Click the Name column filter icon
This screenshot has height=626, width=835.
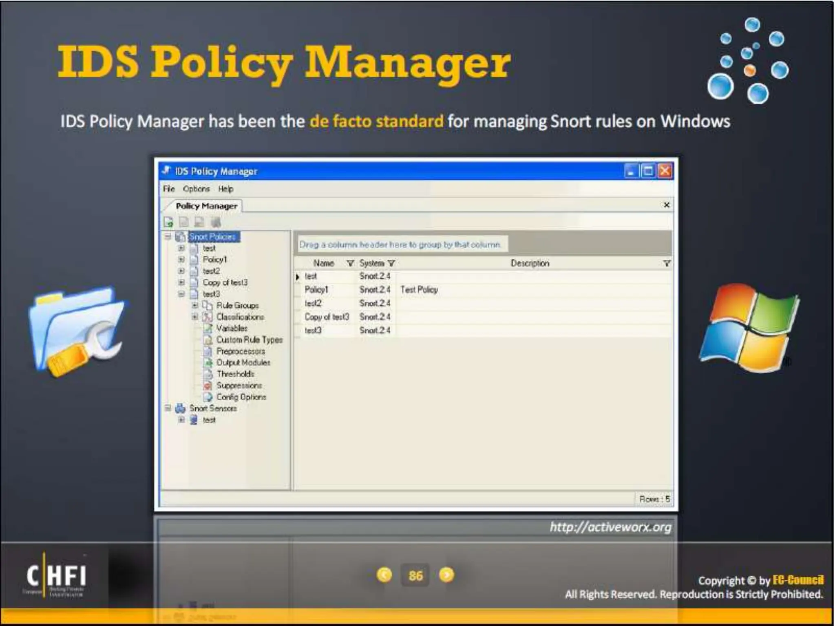pos(350,264)
